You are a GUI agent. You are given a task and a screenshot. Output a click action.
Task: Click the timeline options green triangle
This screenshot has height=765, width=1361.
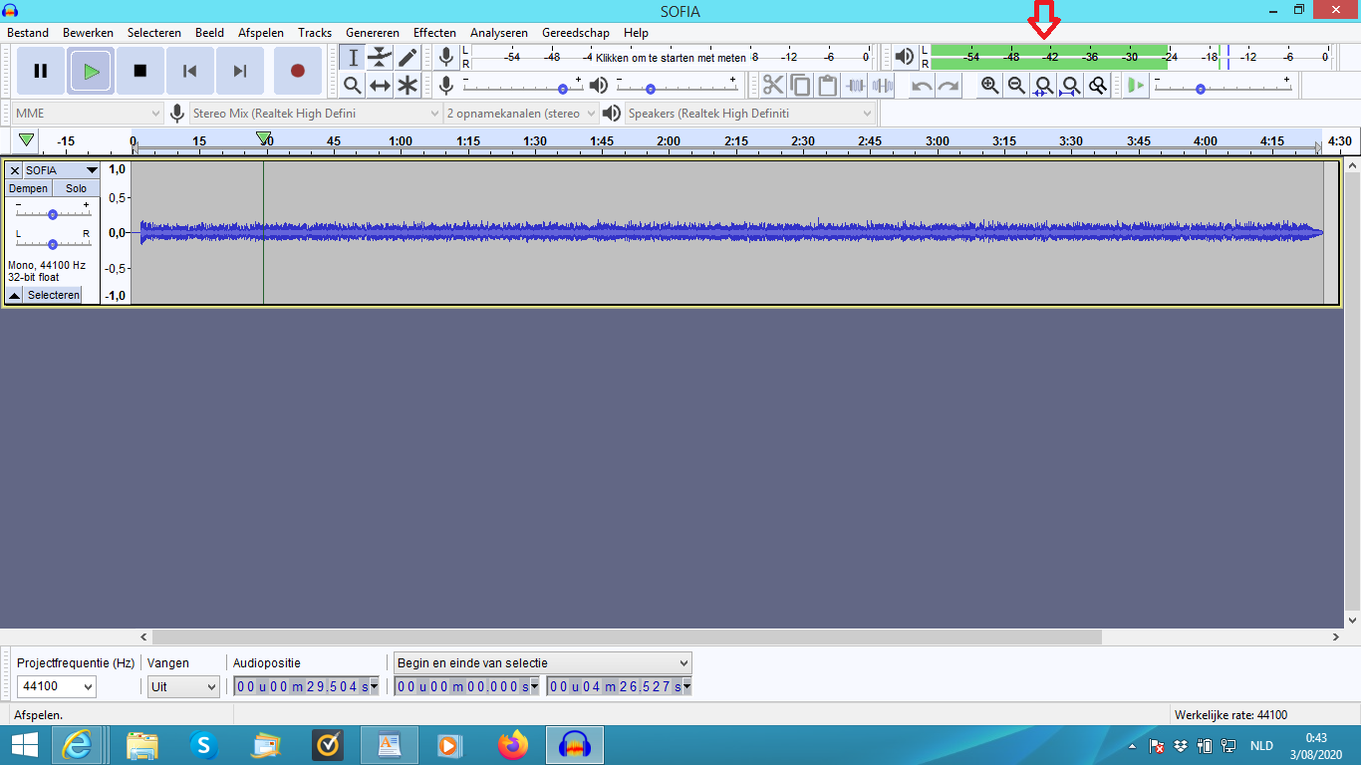26,140
